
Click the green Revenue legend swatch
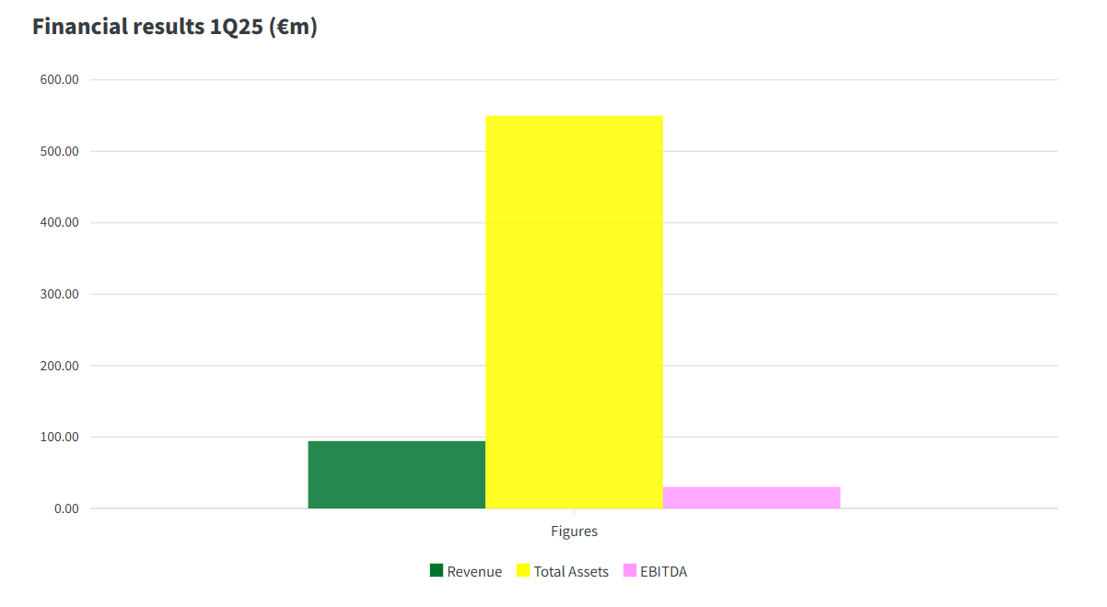click(x=437, y=570)
